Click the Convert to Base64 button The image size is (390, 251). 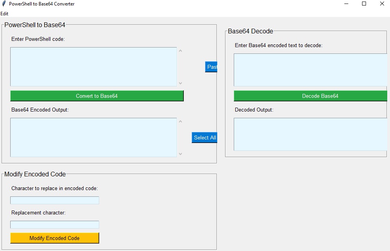(x=97, y=96)
